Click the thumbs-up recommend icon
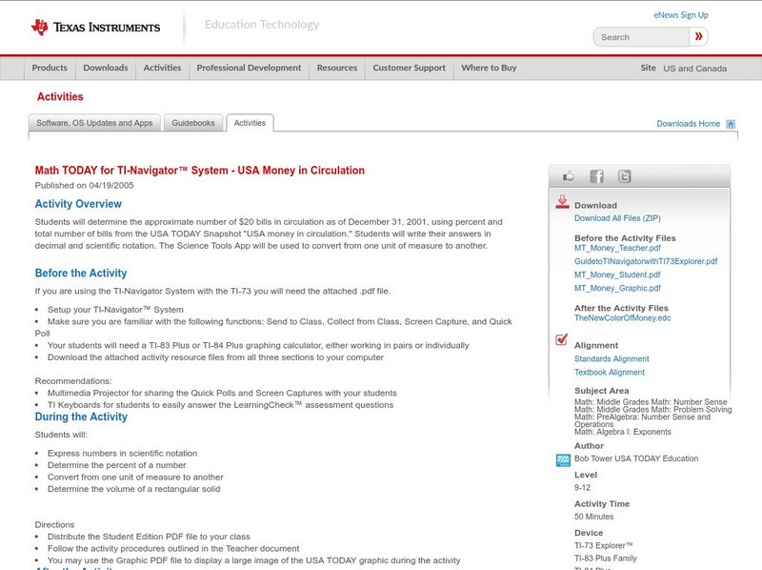762x570 pixels. (568, 174)
